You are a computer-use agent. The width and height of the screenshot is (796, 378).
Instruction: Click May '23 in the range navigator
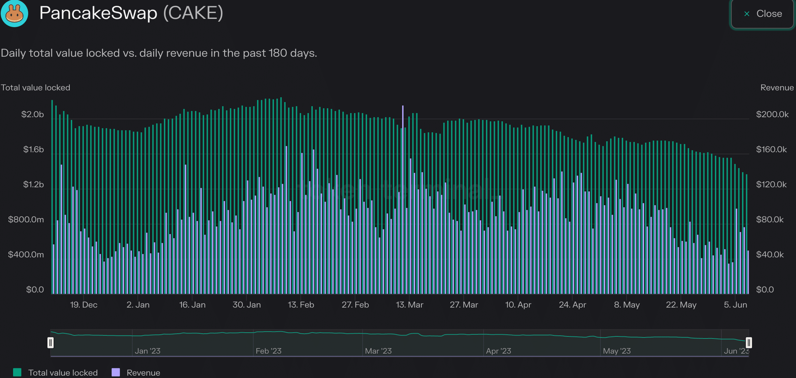pos(617,351)
